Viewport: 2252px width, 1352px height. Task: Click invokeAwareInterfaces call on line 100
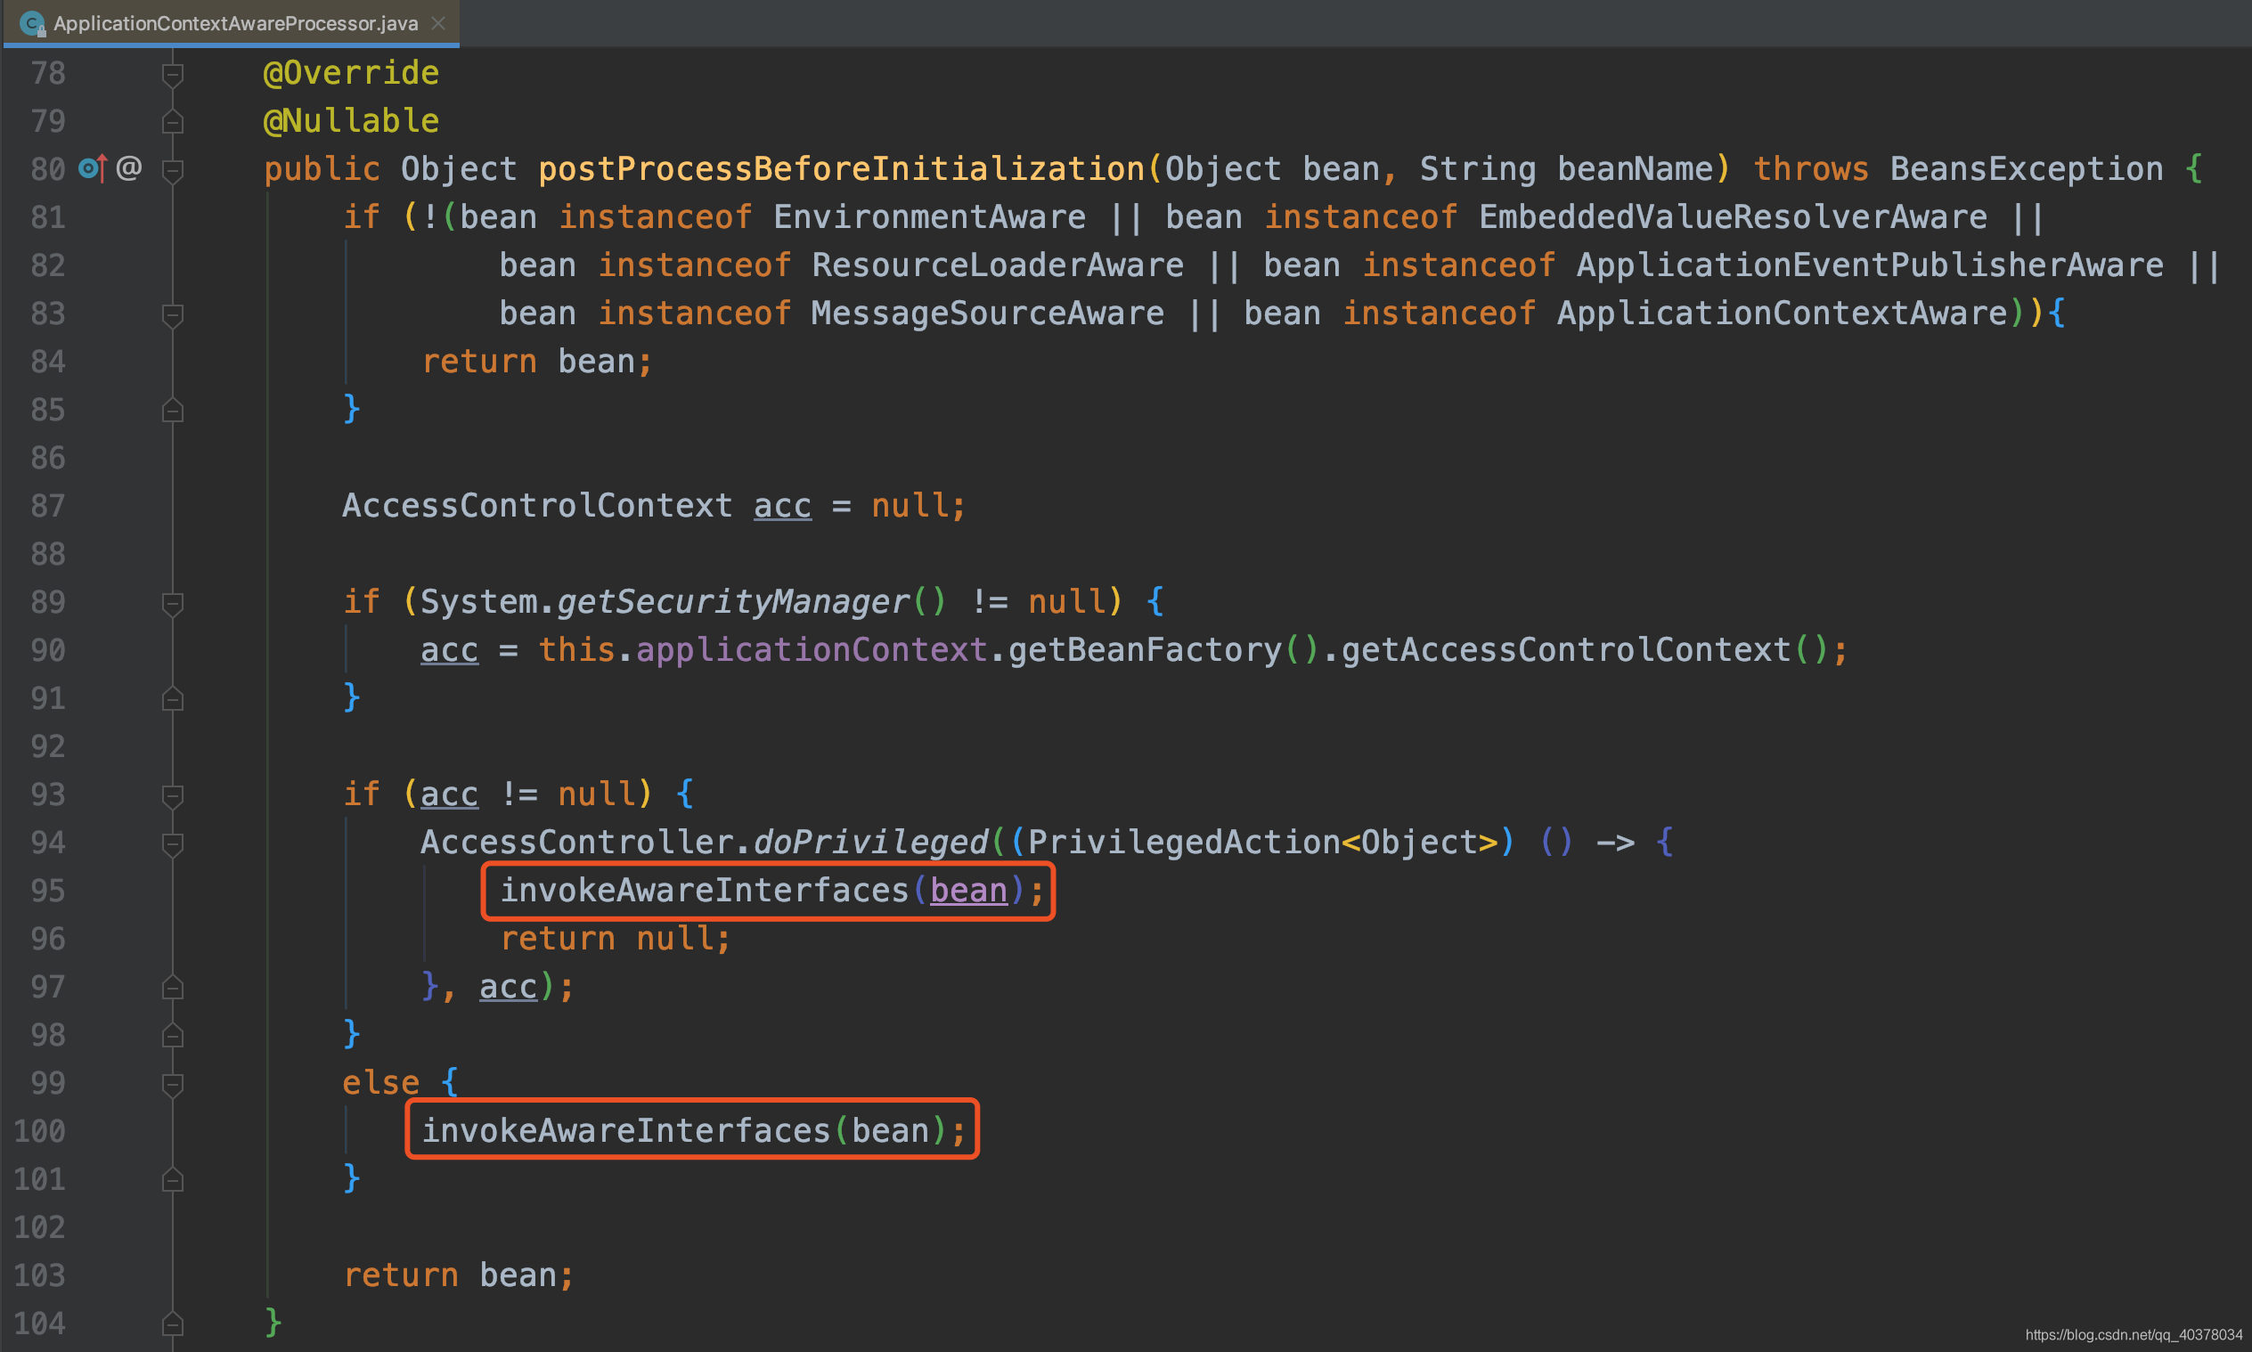click(x=626, y=1130)
